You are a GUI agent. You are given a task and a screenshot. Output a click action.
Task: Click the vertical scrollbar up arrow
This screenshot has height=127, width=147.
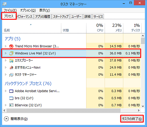point(143,36)
